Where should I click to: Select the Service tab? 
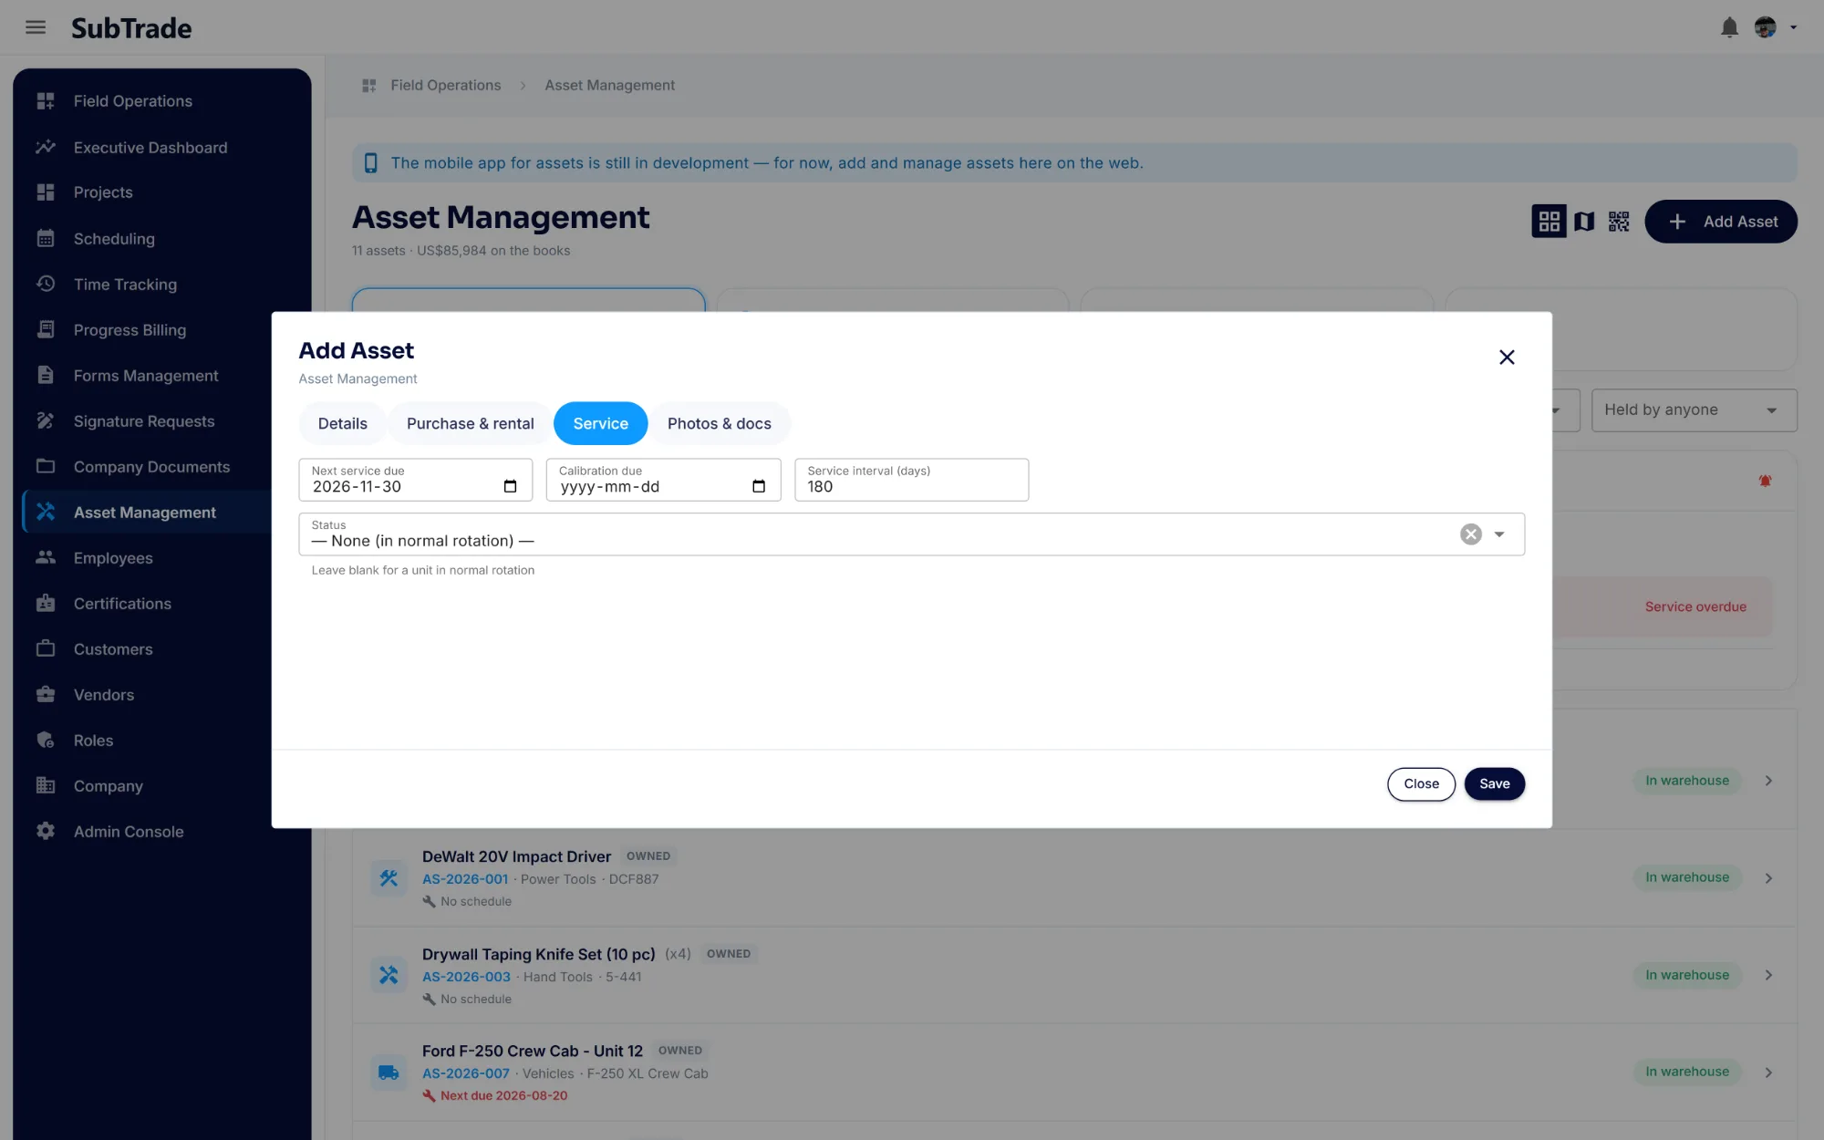pyautogui.click(x=600, y=423)
